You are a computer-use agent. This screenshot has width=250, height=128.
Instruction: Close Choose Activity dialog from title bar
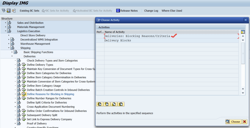coord(246,20)
